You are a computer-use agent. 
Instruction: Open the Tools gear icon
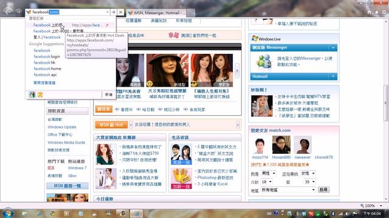coord(384,12)
